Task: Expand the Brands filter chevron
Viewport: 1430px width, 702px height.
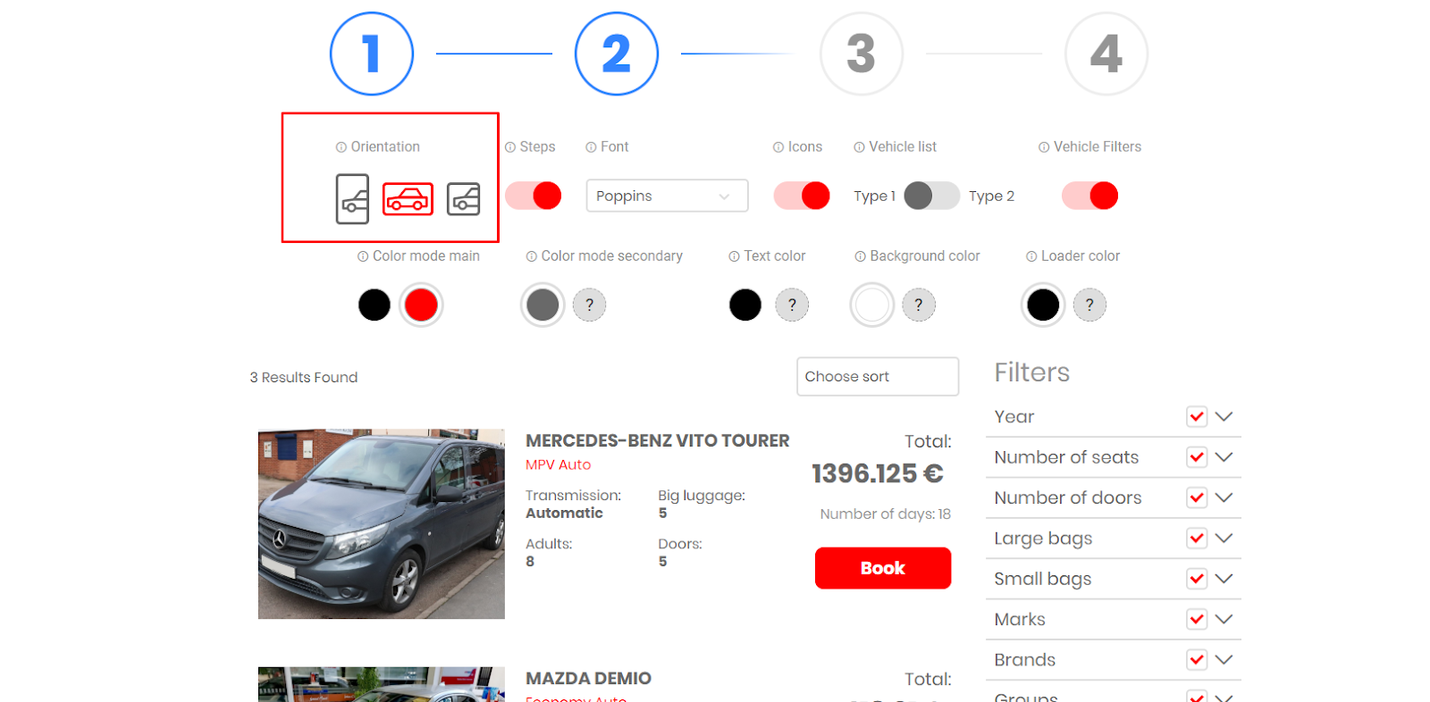Action: point(1224,660)
